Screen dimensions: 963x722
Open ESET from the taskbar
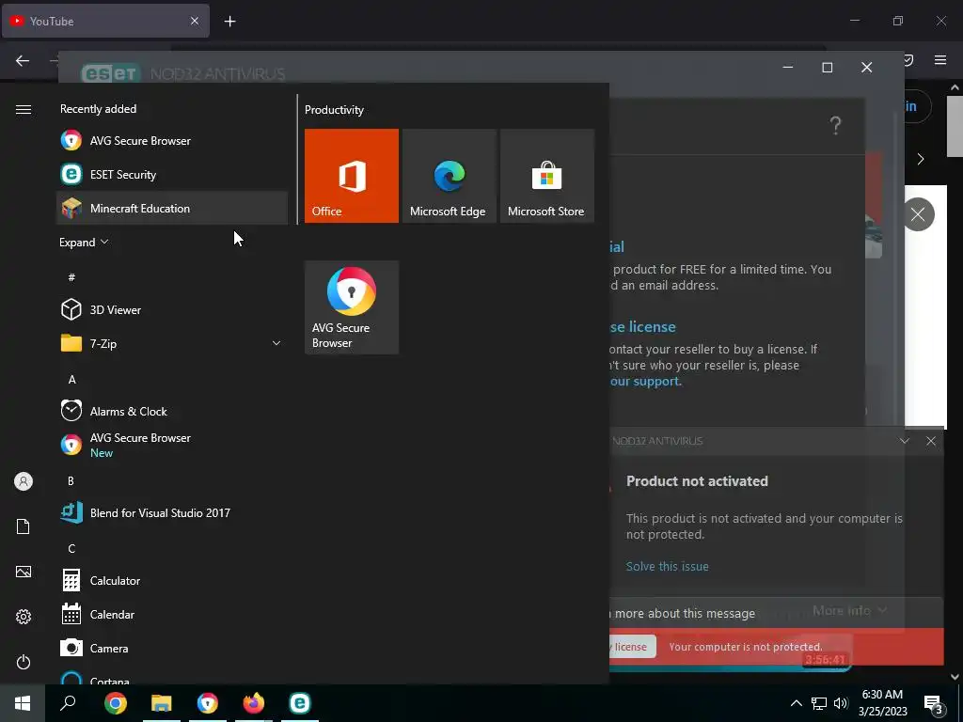point(300,703)
